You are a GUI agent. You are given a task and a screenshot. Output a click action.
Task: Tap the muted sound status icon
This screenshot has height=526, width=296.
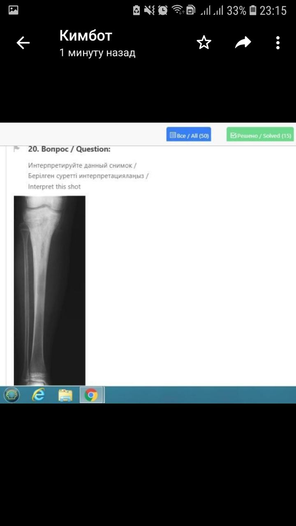click(150, 10)
